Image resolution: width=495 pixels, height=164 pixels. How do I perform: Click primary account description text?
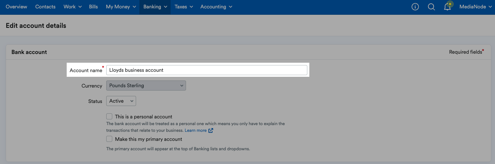[178, 149]
